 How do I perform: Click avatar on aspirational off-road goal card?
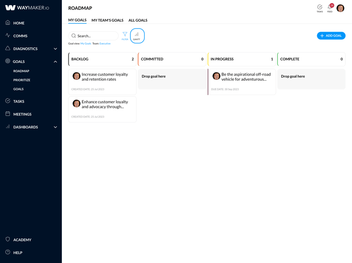216,76
